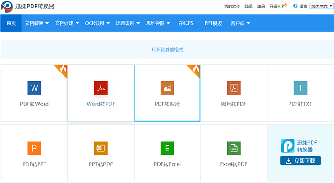The height and width of the screenshot is (183, 334).
Task: Open the PDF转图片 picture icon
Action: (167, 88)
